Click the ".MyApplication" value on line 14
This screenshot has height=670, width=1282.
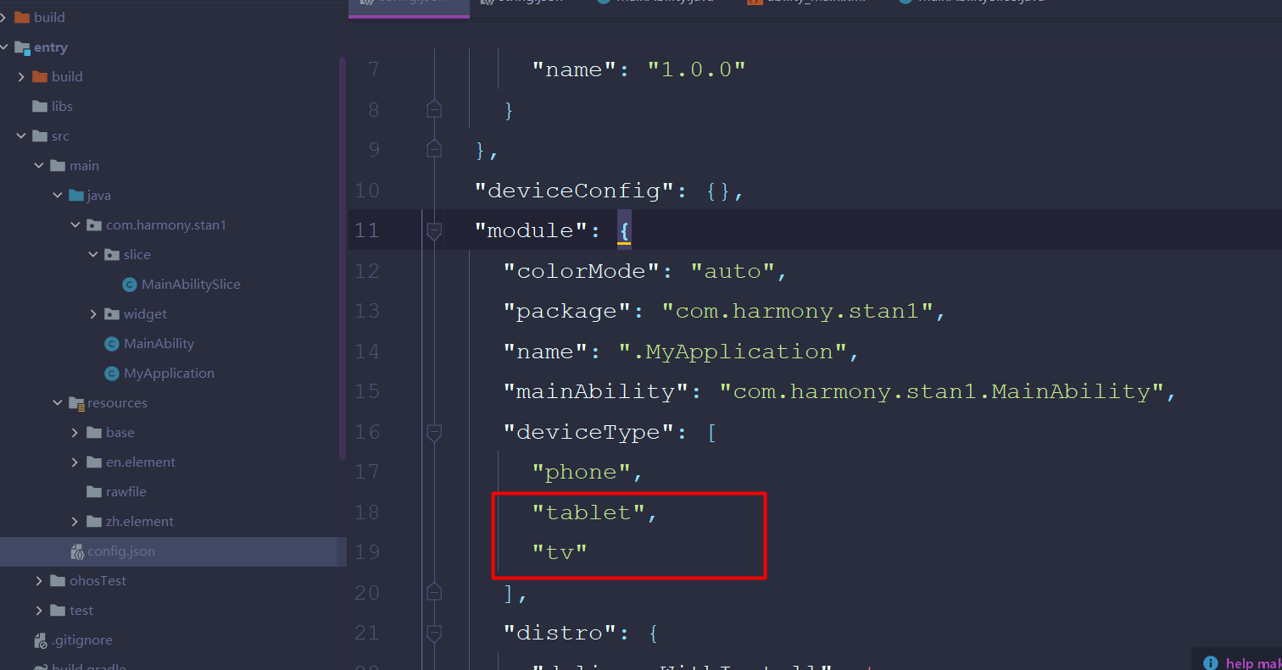733,352
